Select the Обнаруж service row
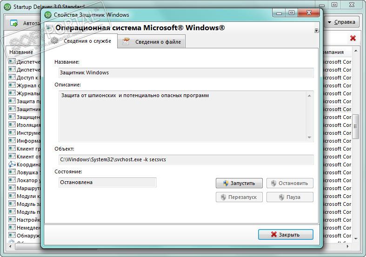Screen dimensions: 366x257 (24, 236)
